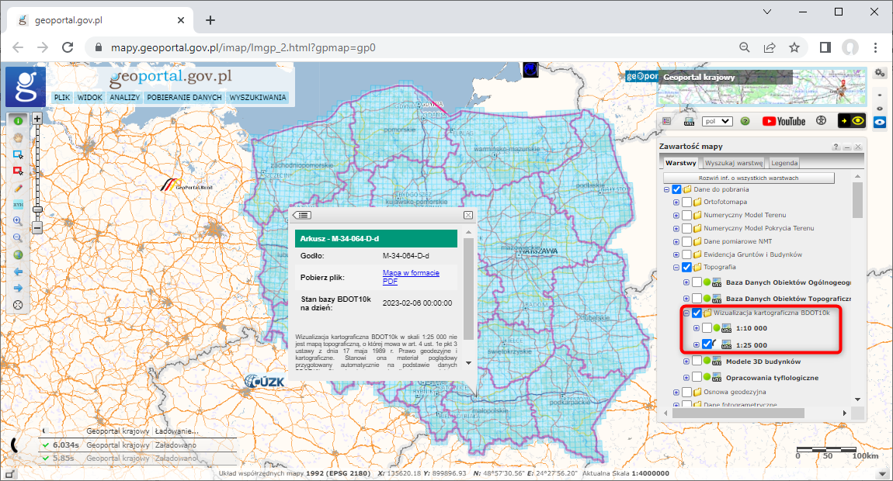
Task: Uncheck the 1:25 000 visualization layer
Action: (x=707, y=344)
